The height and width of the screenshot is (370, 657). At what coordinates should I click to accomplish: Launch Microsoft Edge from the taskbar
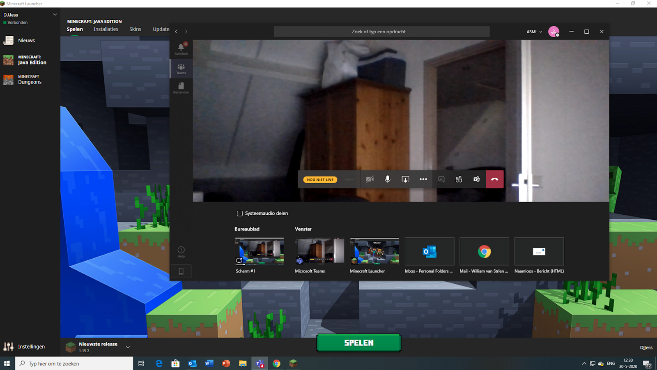coord(159,363)
